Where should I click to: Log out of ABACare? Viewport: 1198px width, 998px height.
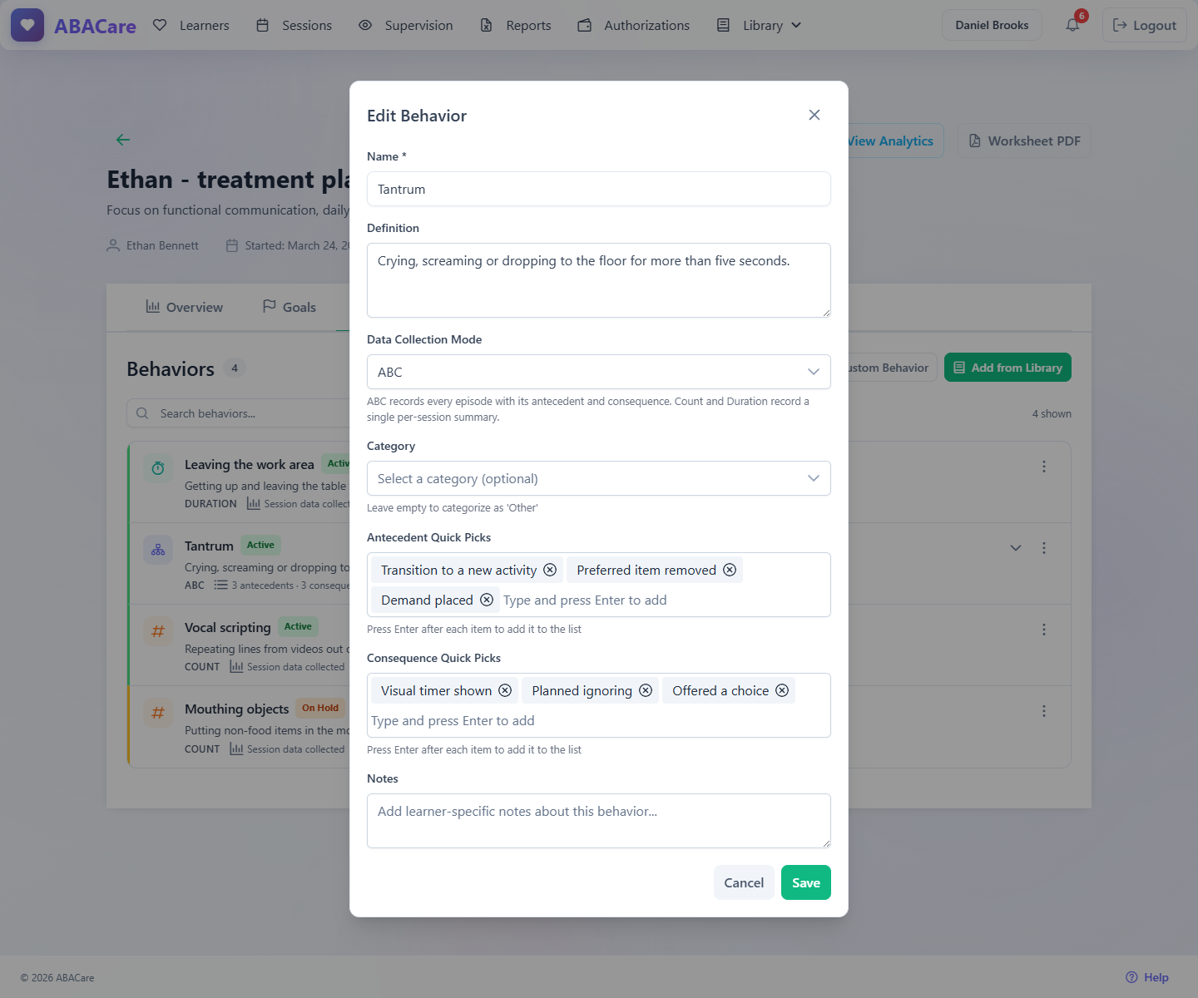tap(1145, 25)
